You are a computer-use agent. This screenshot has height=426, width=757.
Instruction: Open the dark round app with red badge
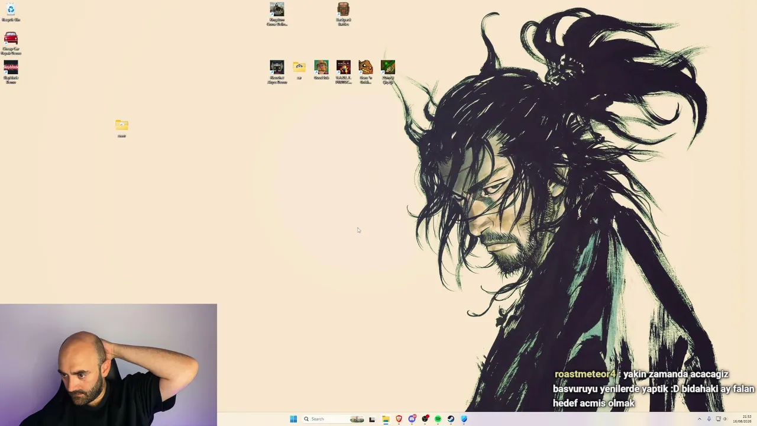click(x=425, y=419)
